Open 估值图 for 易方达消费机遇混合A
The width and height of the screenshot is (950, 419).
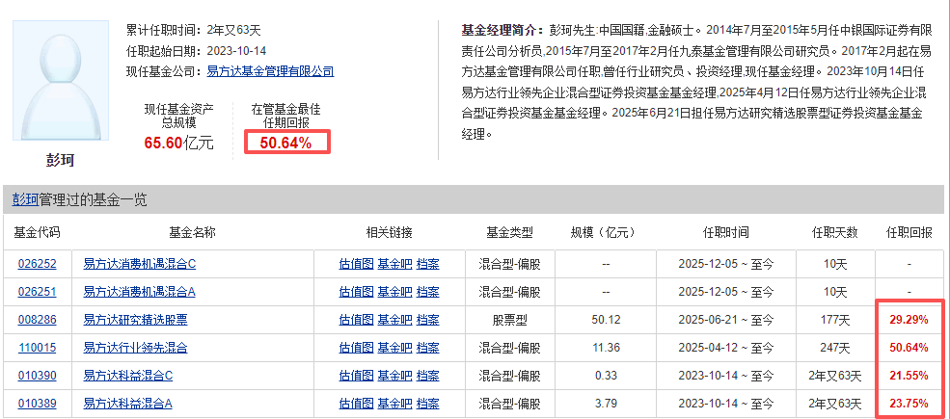click(356, 292)
